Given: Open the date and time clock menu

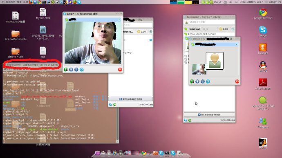Looking at the screenshot, I should 251,2.
